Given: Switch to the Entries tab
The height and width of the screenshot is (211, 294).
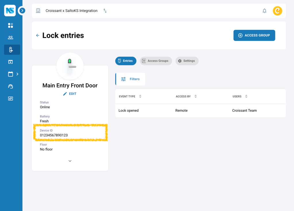Looking at the screenshot, I should click(126, 61).
